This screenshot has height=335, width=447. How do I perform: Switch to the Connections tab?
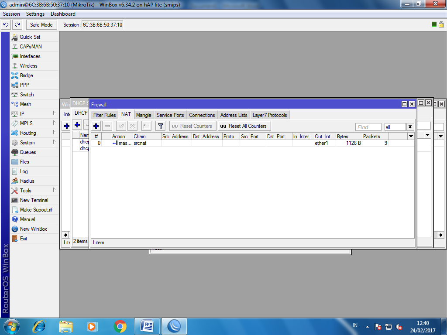pos(202,115)
